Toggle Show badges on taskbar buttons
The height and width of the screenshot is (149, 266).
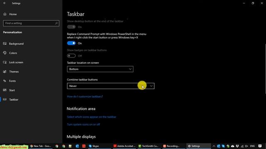[71, 55]
